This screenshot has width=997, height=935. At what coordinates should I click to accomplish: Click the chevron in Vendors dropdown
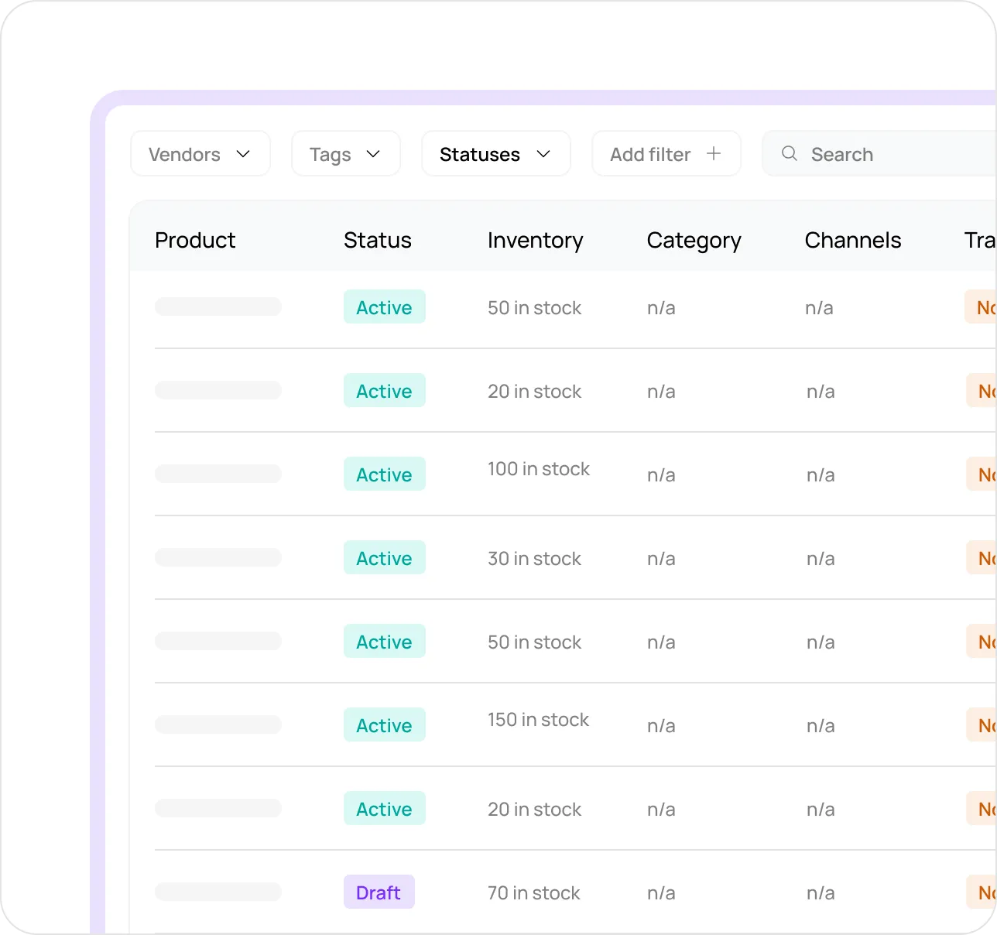[243, 154]
